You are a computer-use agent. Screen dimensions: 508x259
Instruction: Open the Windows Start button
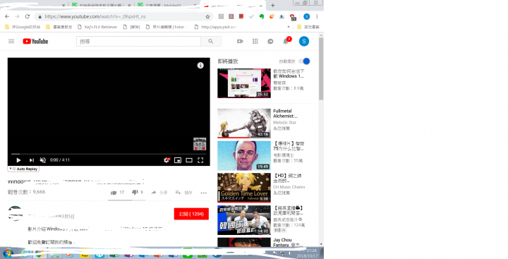[8, 253]
